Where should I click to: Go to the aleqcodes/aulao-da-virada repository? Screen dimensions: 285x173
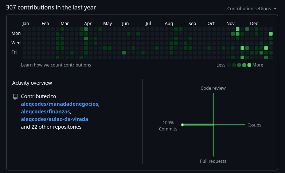pyautogui.click(x=54, y=119)
